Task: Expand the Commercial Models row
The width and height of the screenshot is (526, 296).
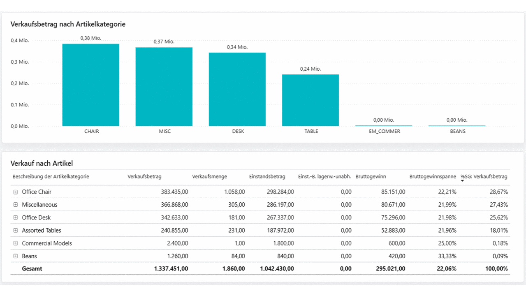Action: point(16,243)
